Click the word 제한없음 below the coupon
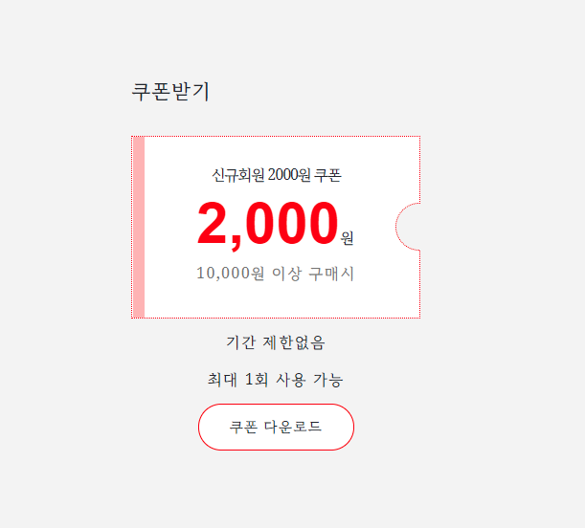585x528 pixels. tap(294, 342)
